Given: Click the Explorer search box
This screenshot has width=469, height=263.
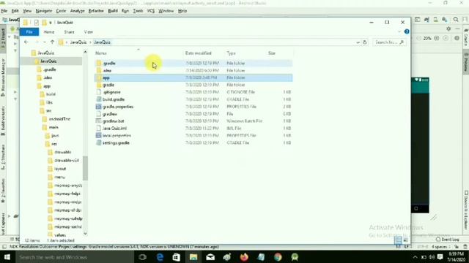Looking at the screenshot, I should (x=389, y=42).
